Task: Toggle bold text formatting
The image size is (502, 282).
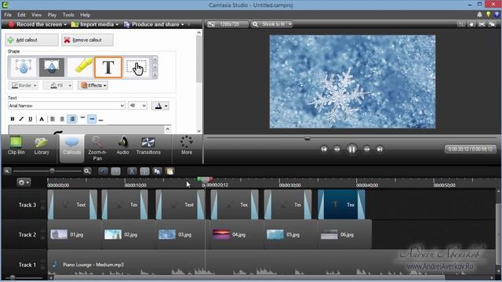Action: pos(13,119)
